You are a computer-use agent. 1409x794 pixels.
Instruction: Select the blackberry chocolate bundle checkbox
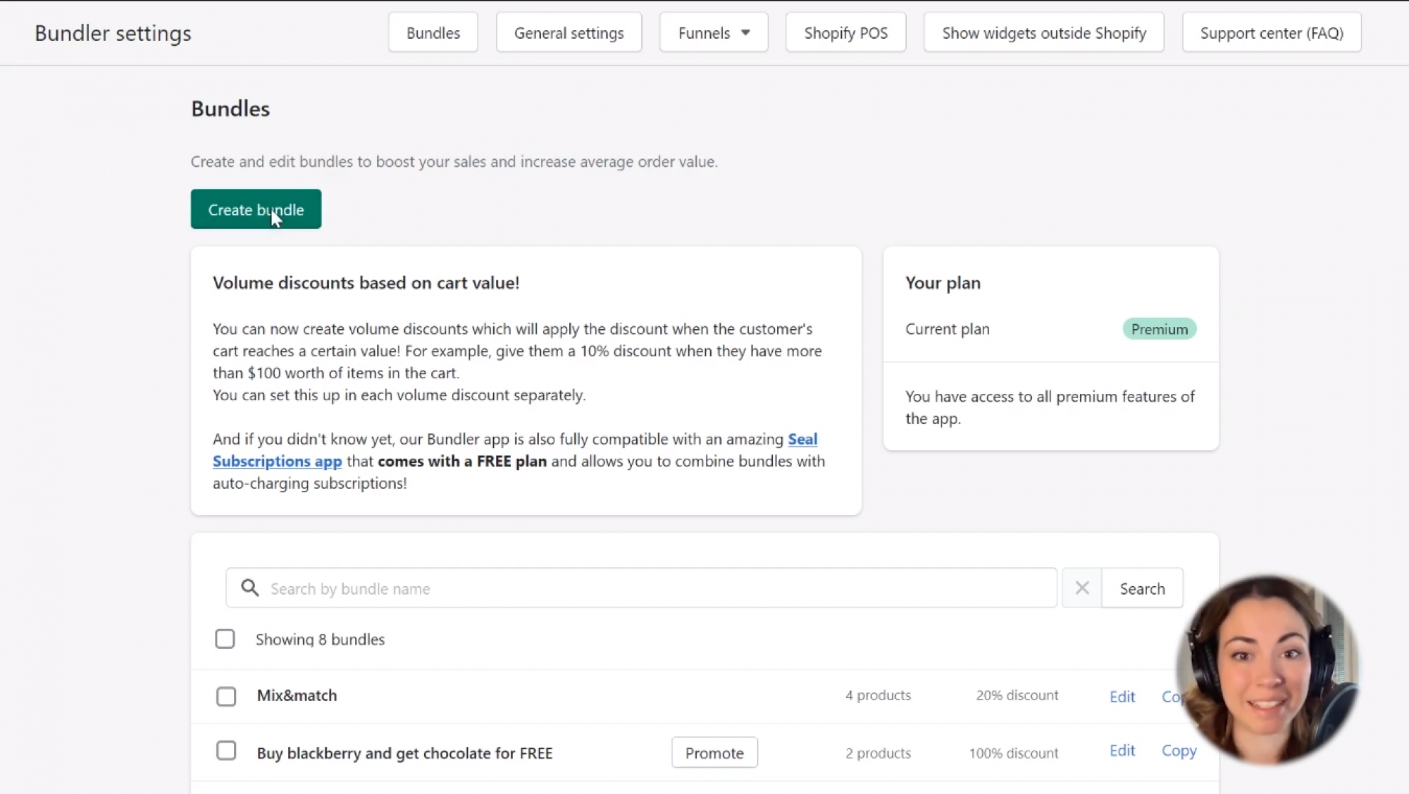226,751
